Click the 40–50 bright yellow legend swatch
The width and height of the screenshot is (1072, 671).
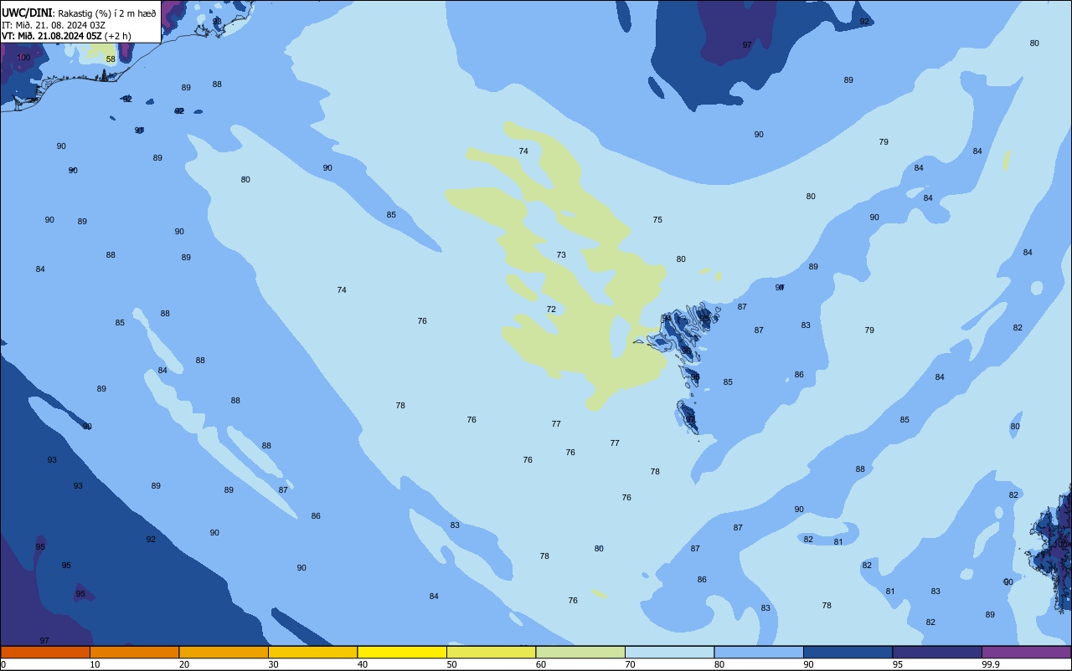(402, 652)
